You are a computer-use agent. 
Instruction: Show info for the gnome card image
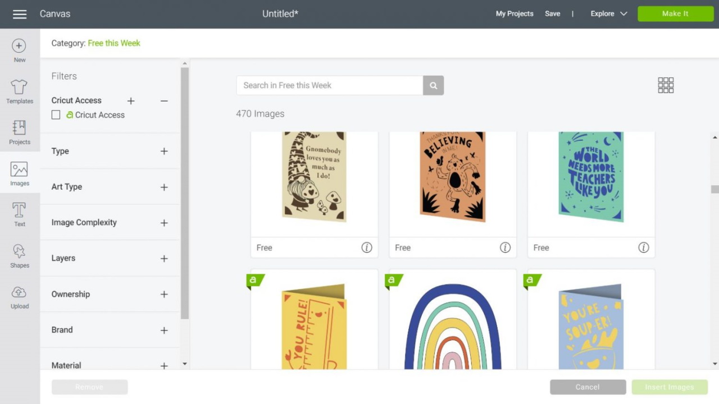tap(367, 247)
